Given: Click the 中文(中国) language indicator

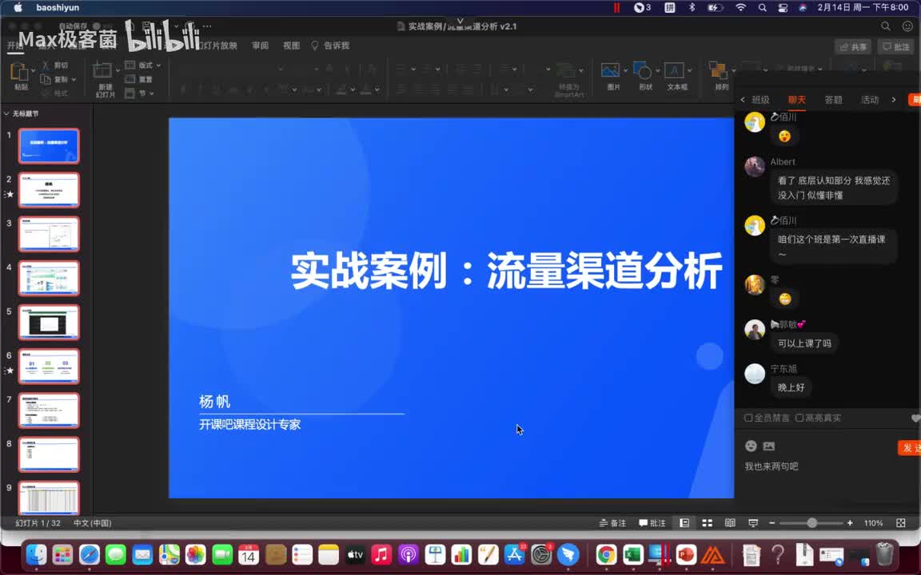Looking at the screenshot, I should [x=92, y=523].
